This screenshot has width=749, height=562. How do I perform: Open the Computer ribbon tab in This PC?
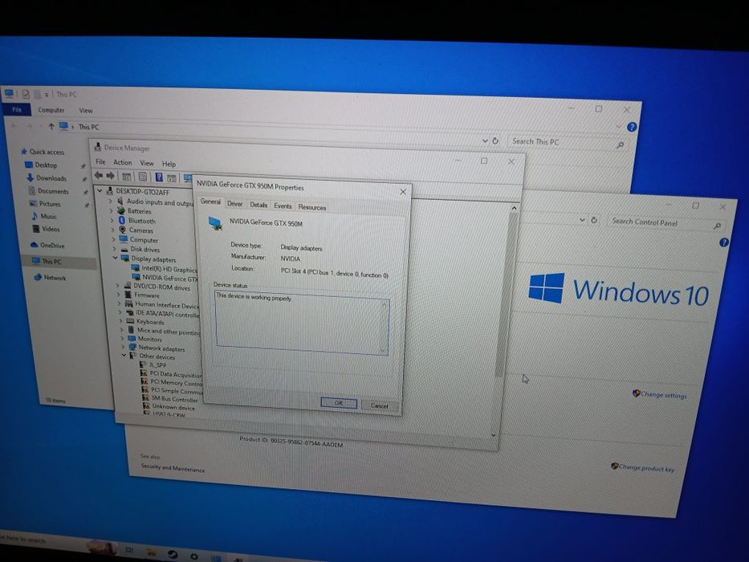[51, 110]
